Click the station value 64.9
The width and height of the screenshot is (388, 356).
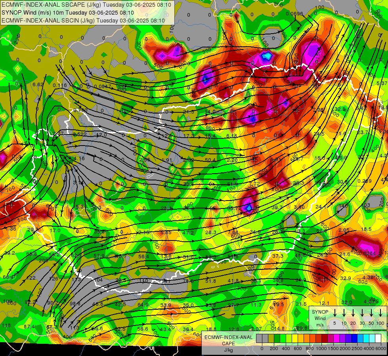(143, 305)
